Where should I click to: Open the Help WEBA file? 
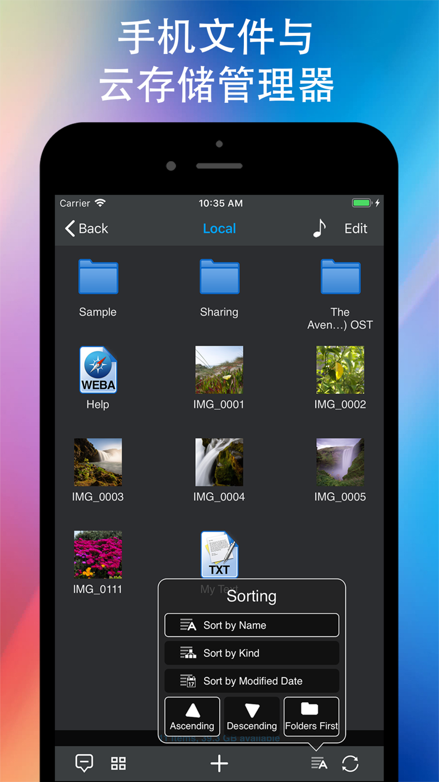point(98,370)
